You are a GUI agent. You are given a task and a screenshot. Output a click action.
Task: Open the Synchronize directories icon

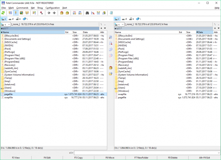(x=98, y=13)
